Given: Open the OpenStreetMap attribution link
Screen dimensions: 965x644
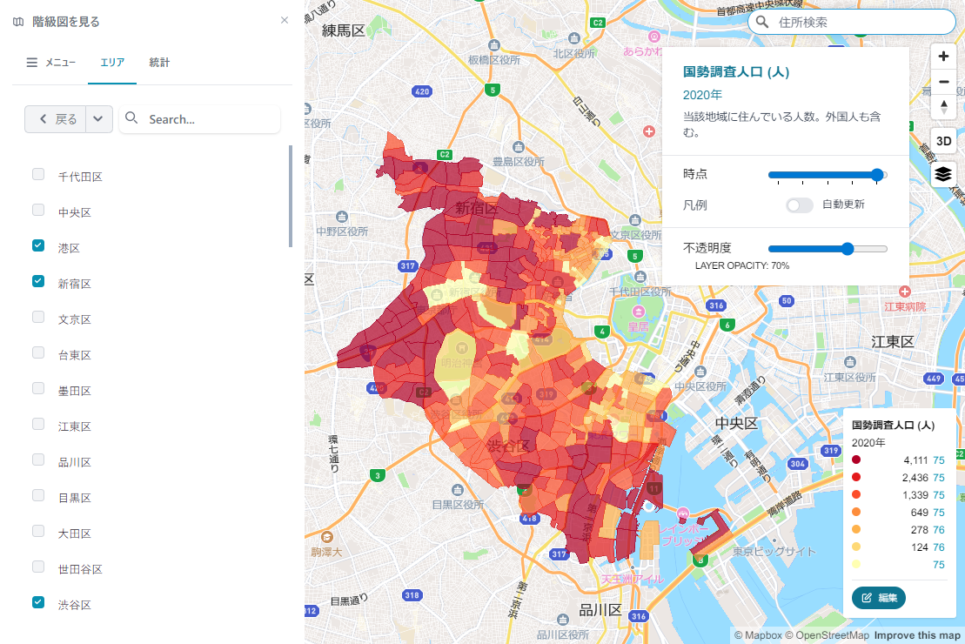Looking at the screenshot, I should [x=827, y=635].
